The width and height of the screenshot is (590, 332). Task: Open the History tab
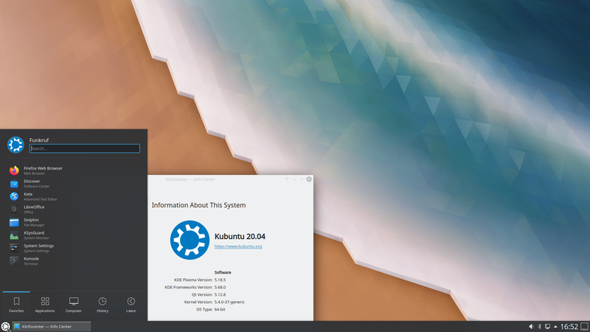click(103, 305)
